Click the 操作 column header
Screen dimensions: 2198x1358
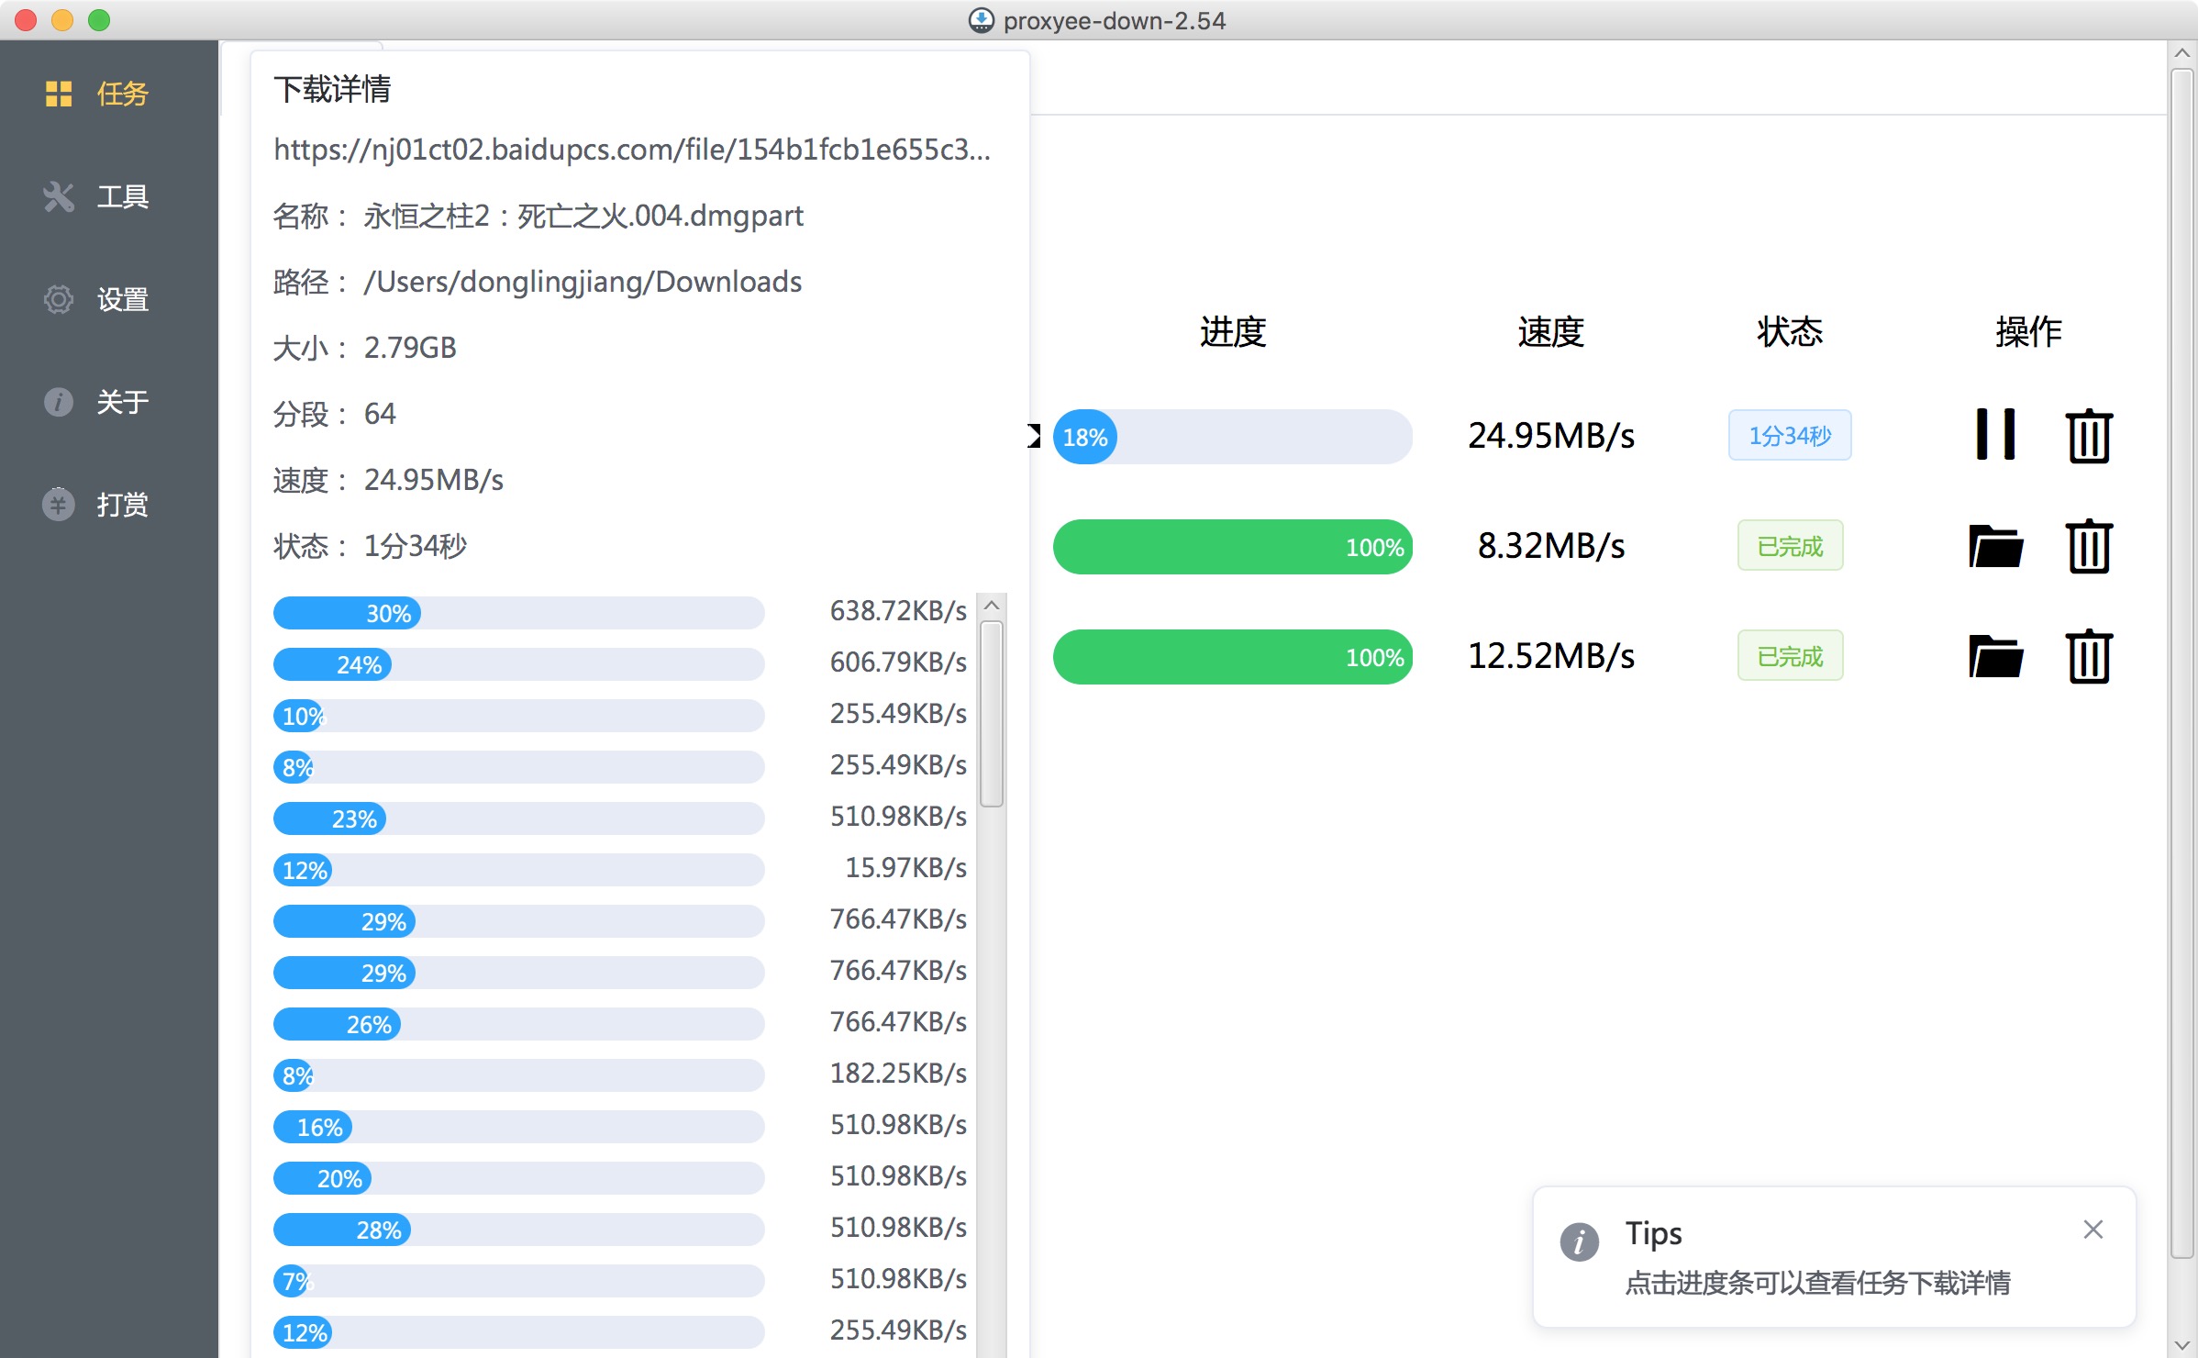pos(2028,331)
